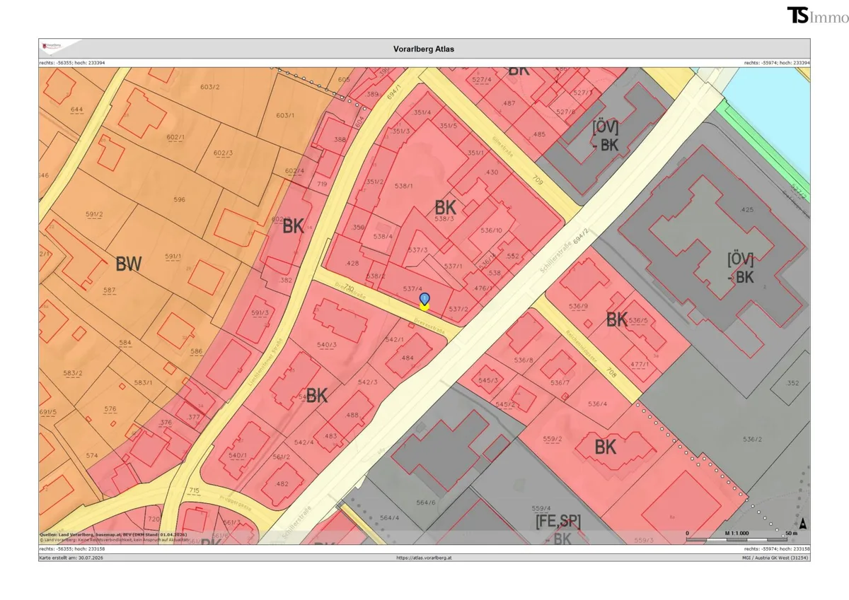This screenshot has height=600, width=849.
Task: Select parcel 596 in the orange area
Action: pos(179,200)
